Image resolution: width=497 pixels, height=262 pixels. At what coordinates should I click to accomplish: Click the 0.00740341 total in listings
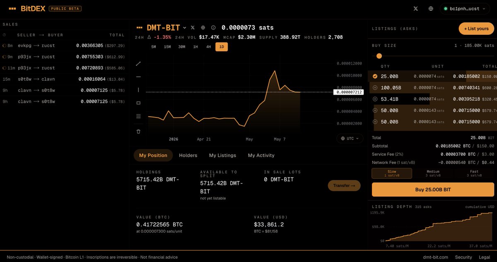point(466,88)
